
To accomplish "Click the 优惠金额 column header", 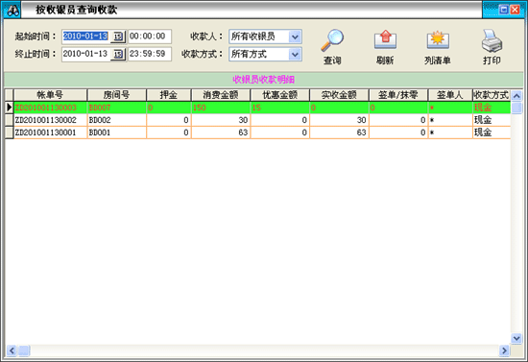I will (279, 95).
